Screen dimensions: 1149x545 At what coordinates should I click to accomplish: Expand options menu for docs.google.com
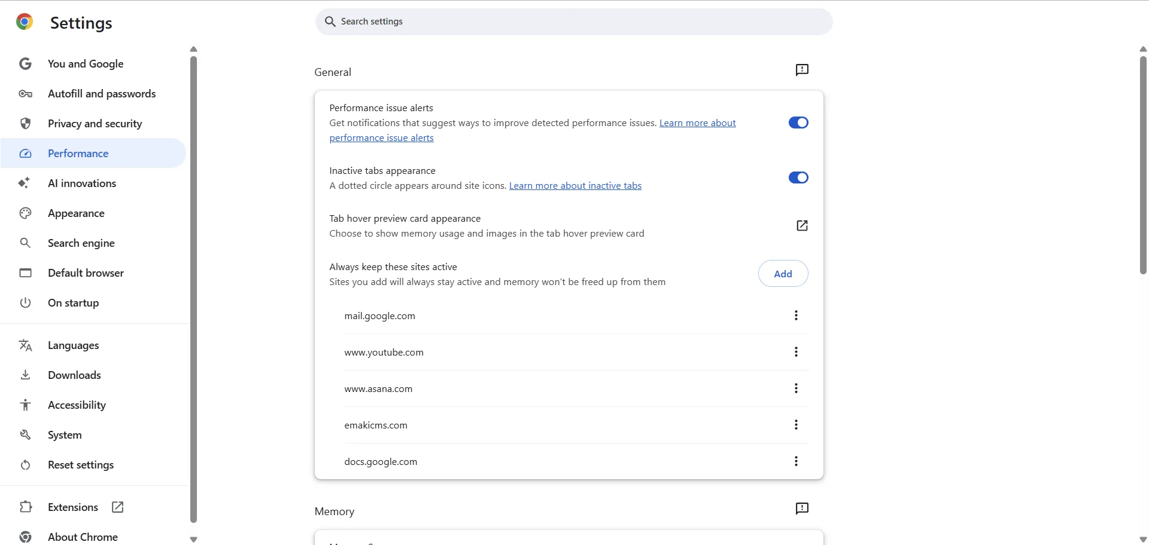[x=796, y=461]
